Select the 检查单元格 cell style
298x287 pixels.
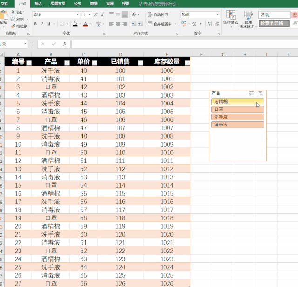[274, 23]
